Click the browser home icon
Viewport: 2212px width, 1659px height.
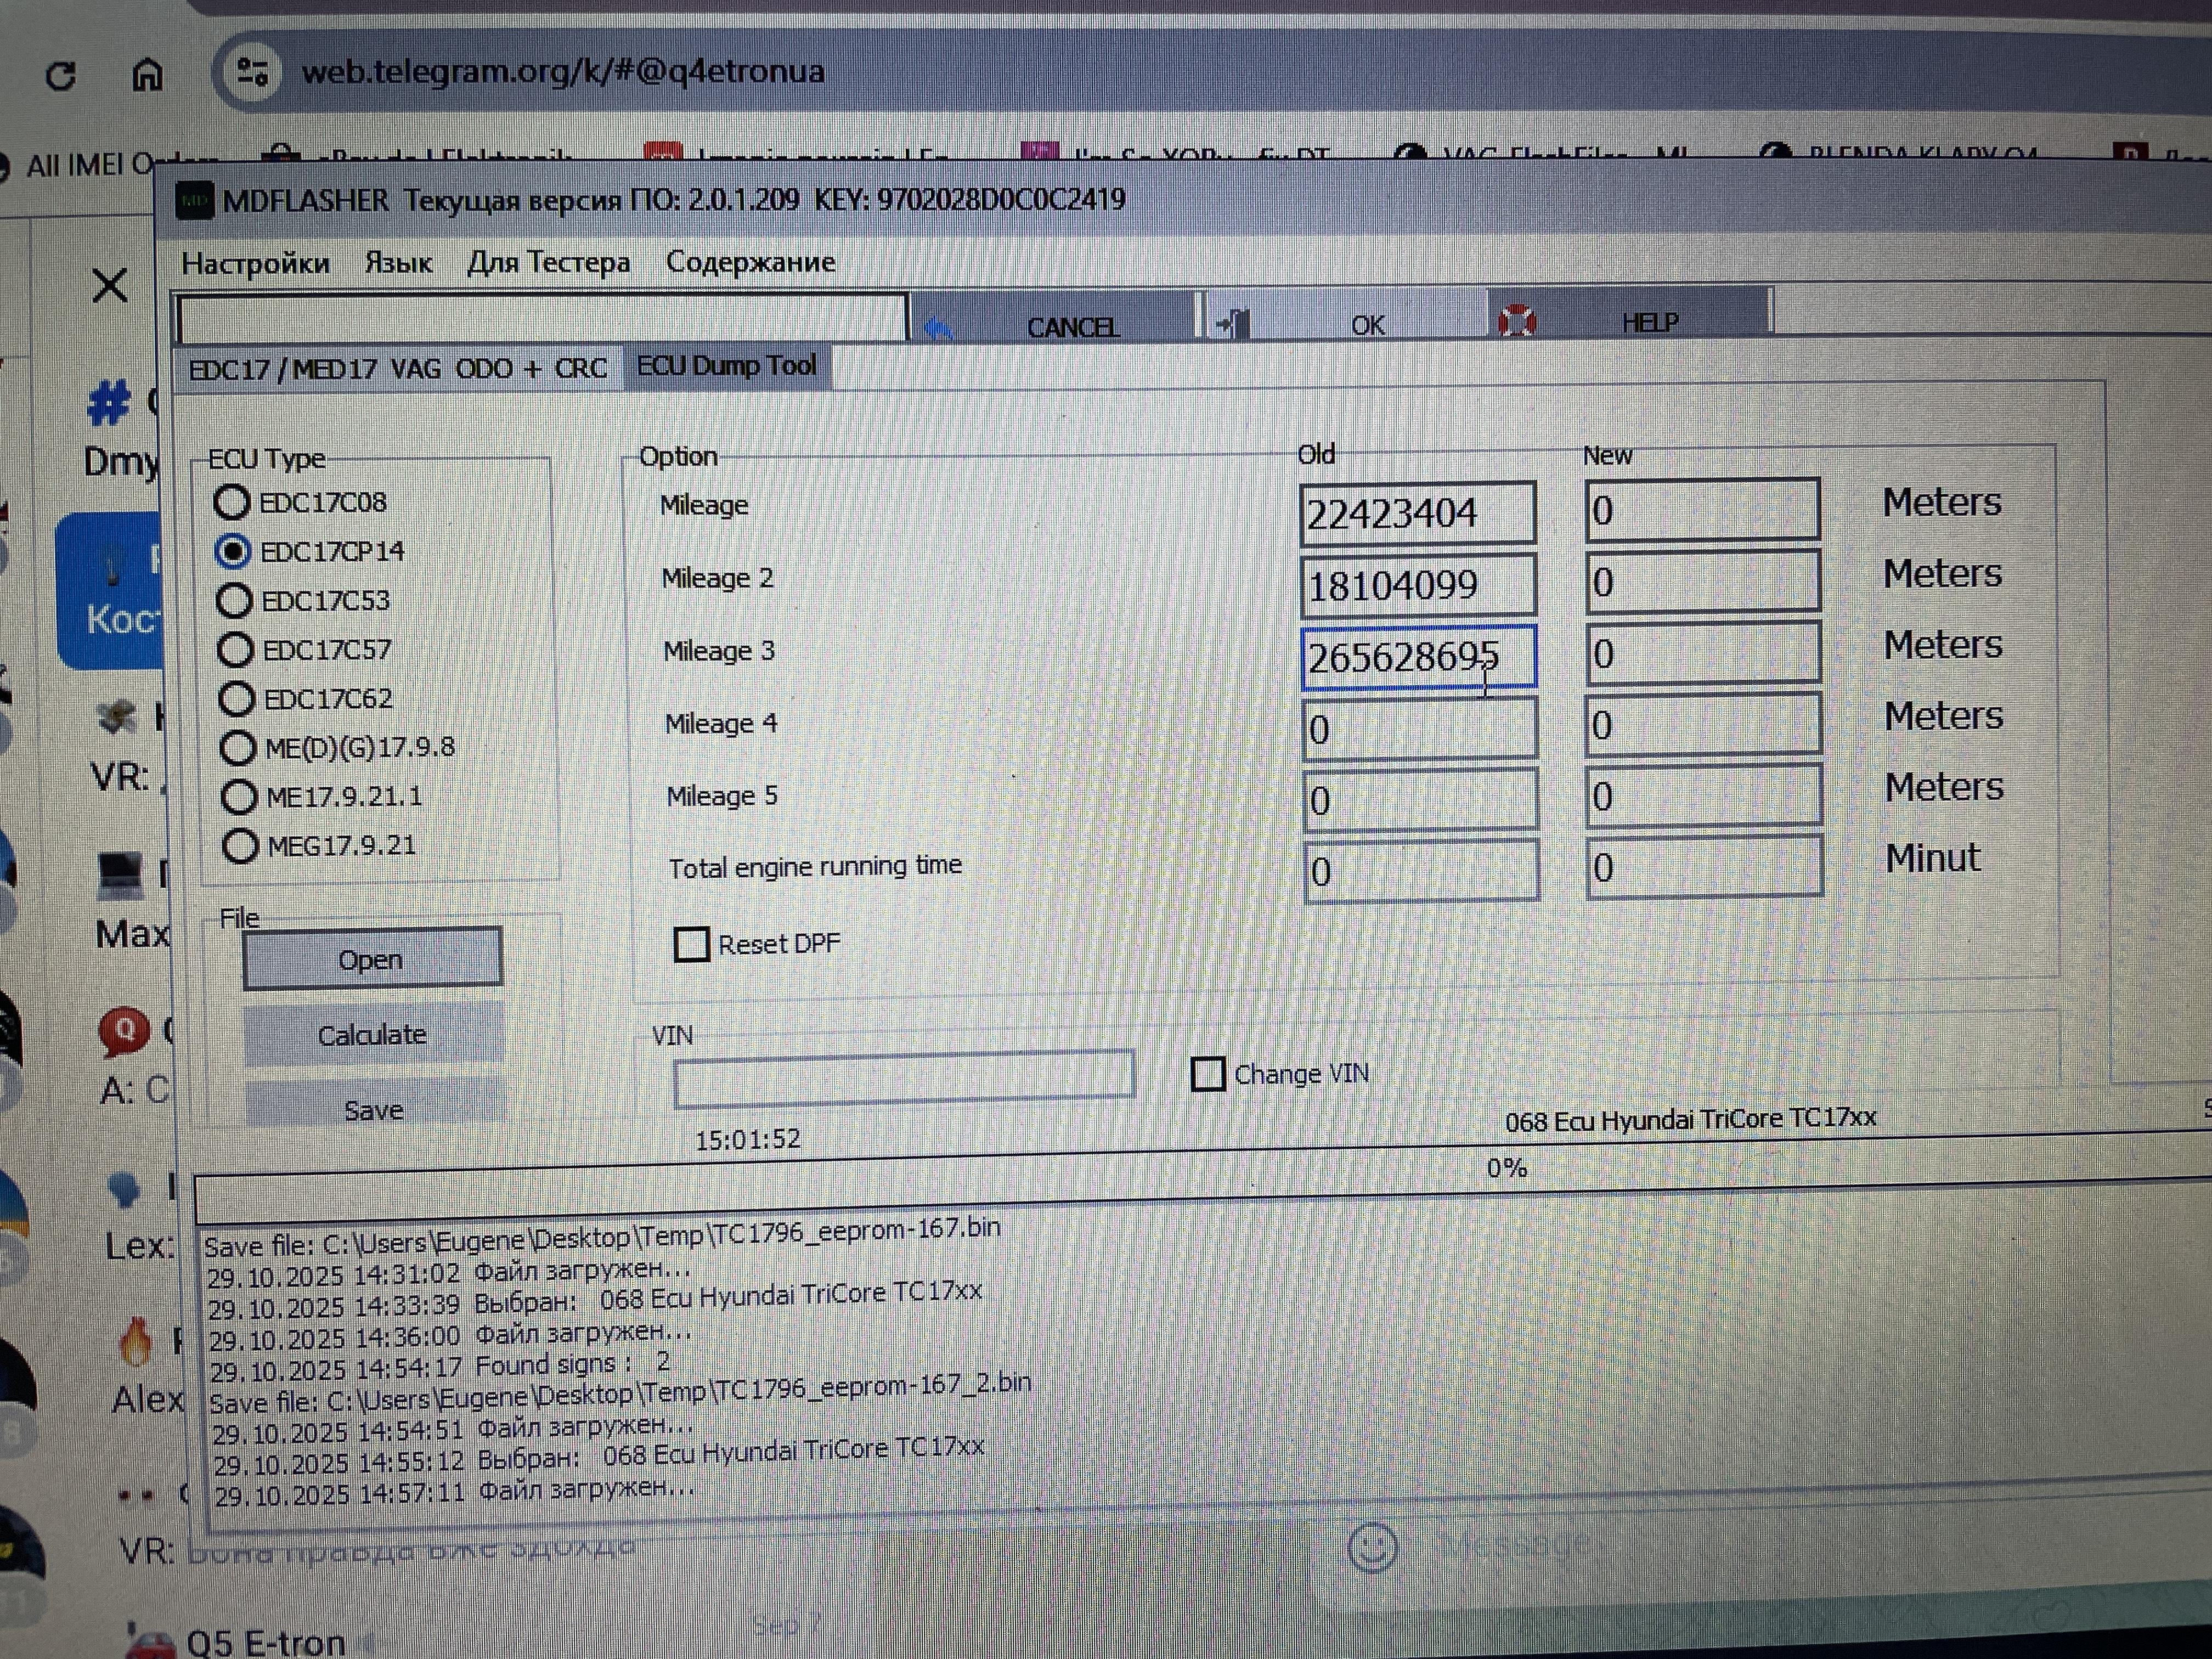[x=148, y=74]
